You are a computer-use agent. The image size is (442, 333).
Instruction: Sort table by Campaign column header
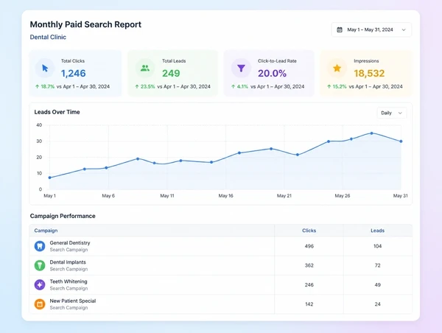pos(46,231)
